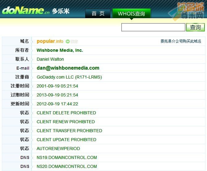Click 委托易介公司购买此域名 link
Image resolution: width=207 pixels, height=171 pixels.
[x=181, y=41]
